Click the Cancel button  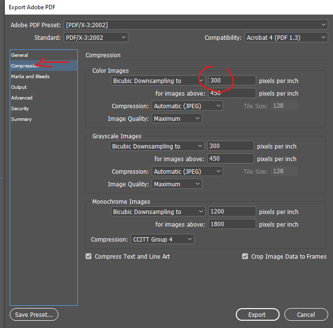(x=306, y=314)
